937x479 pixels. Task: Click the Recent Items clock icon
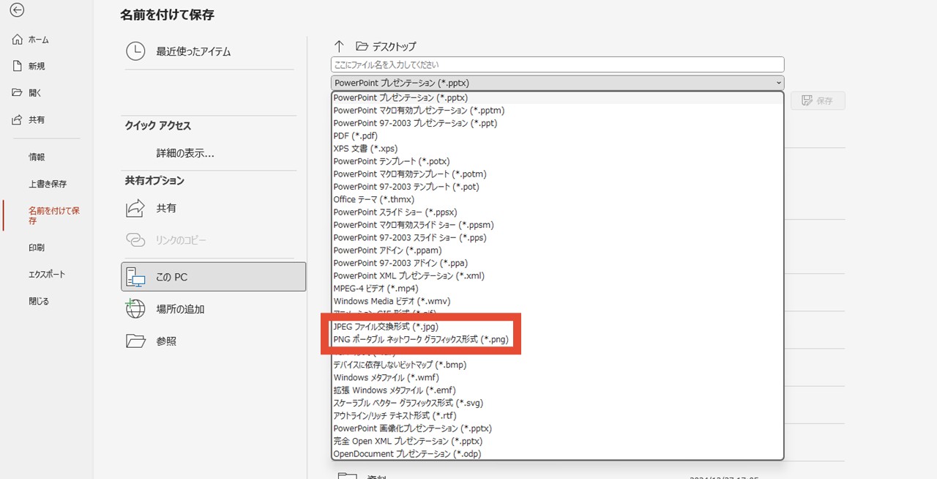click(x=135, y=51)
